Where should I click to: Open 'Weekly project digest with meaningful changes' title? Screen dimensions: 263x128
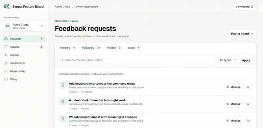coord(103,117)
